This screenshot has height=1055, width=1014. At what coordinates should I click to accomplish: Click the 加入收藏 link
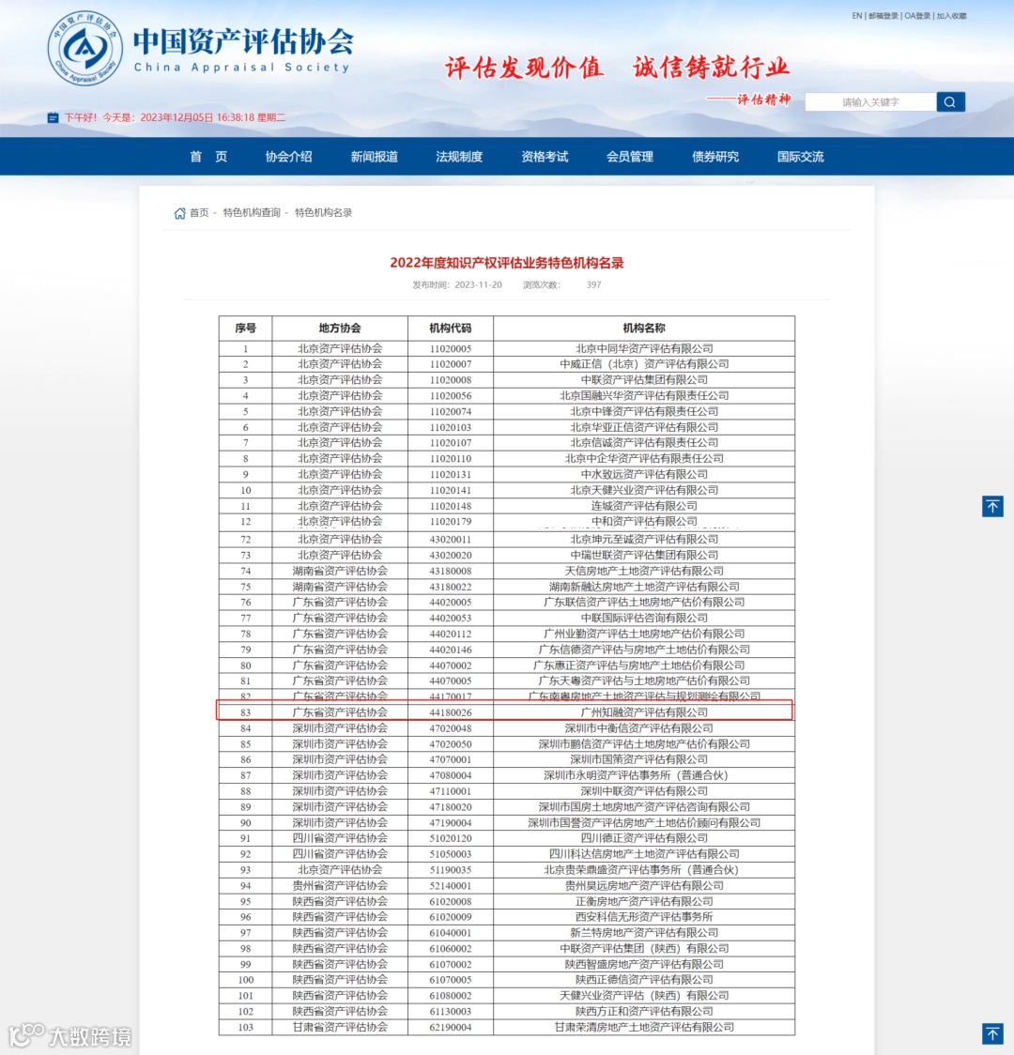[951, 15]
